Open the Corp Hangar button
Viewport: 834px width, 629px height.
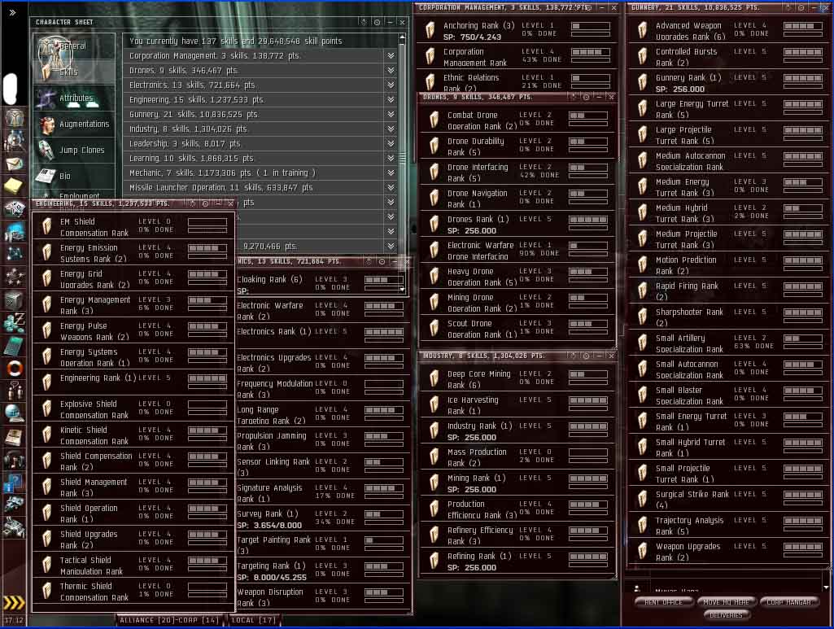click(x=788, y=602)
